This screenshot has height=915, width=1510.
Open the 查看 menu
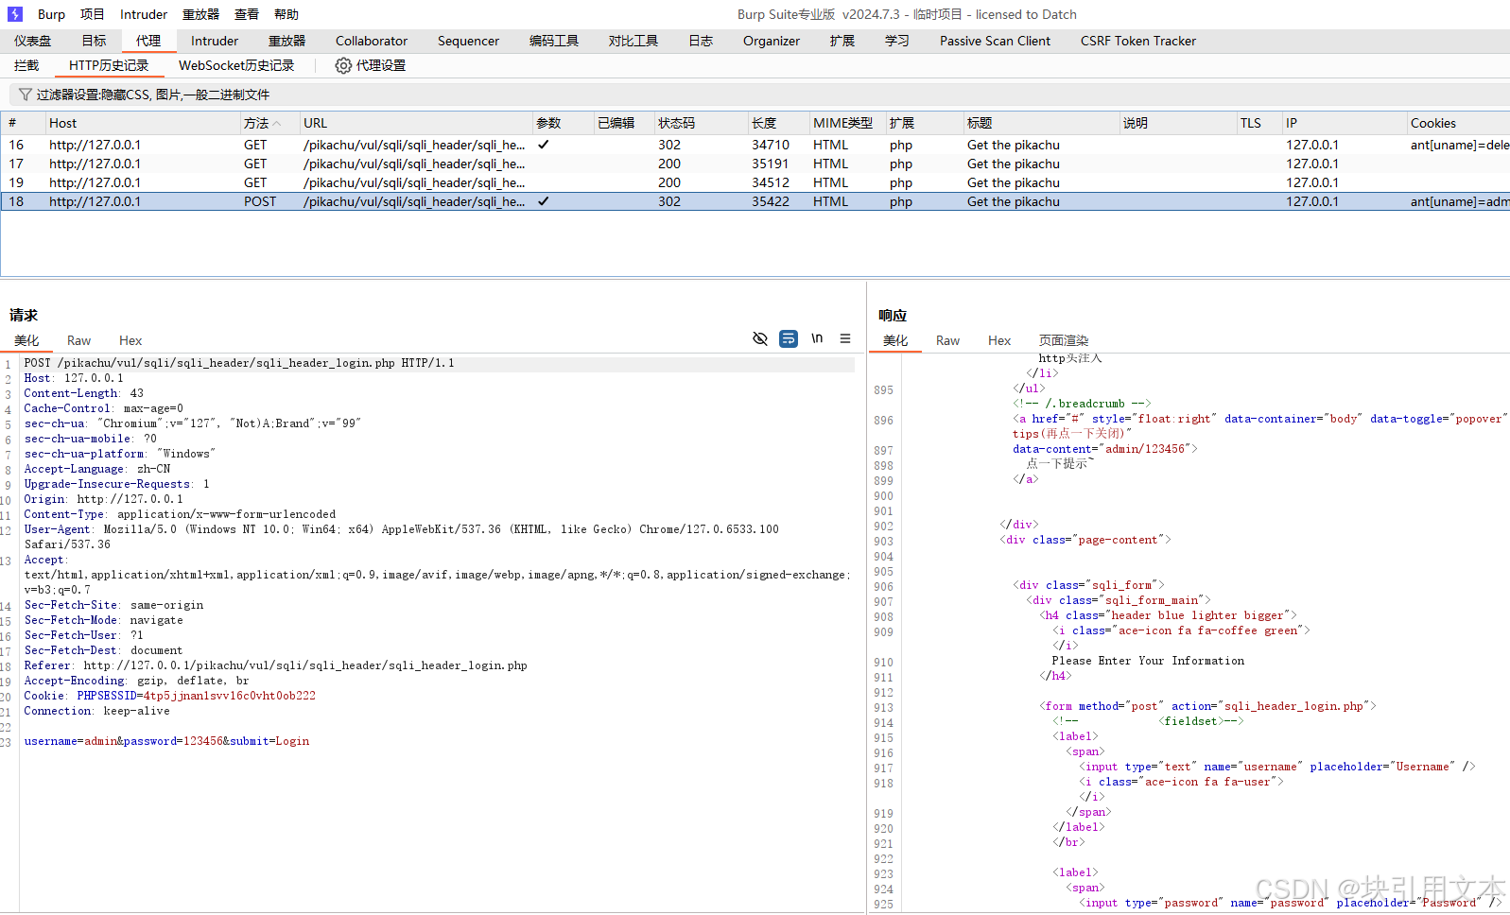[247, 14]
